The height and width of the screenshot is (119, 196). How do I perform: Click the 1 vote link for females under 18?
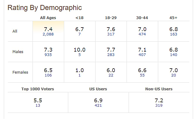[79, 75]
